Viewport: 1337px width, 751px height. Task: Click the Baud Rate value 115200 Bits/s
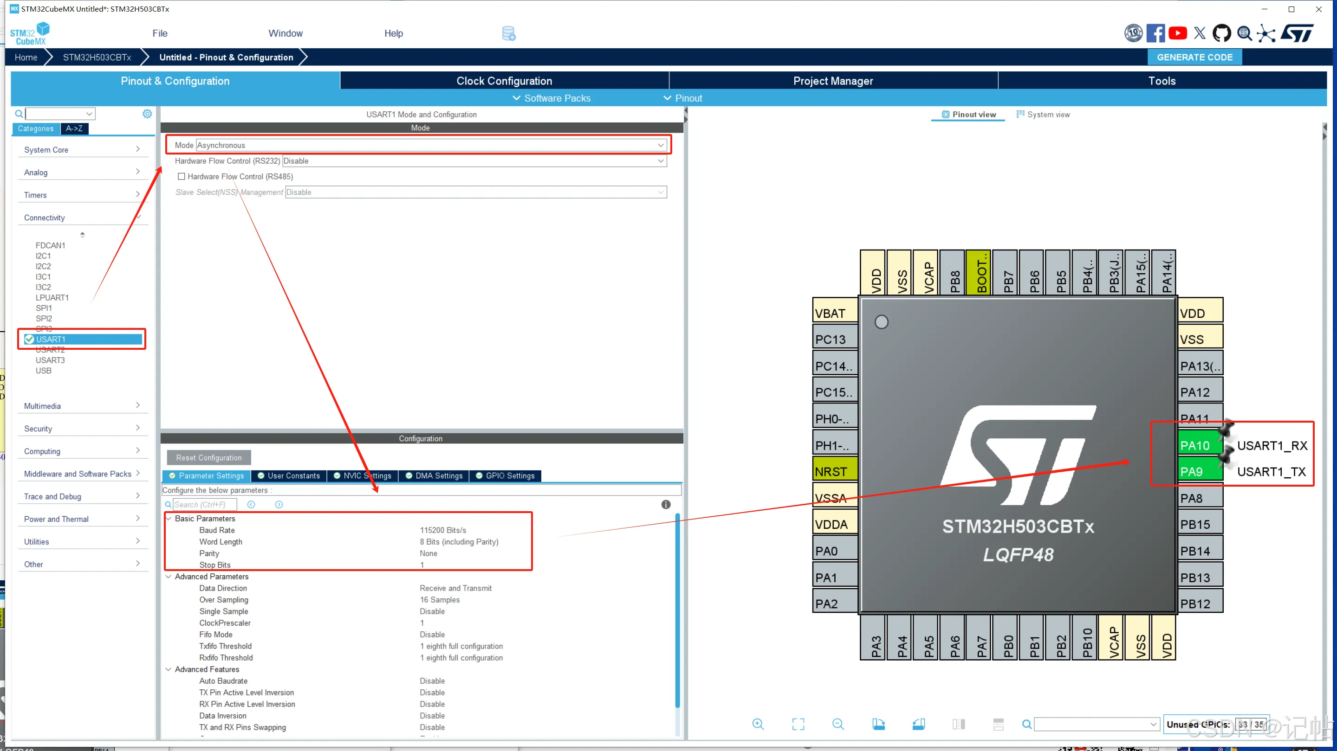point(443,530)
